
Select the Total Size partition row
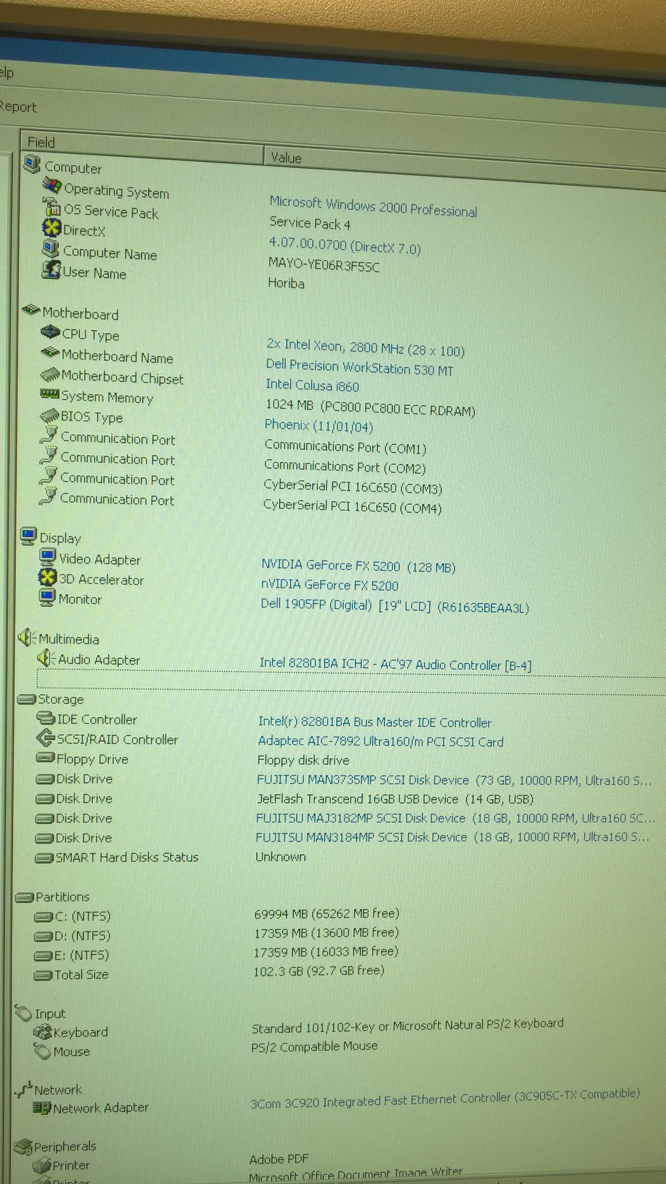tap(81, 974)
